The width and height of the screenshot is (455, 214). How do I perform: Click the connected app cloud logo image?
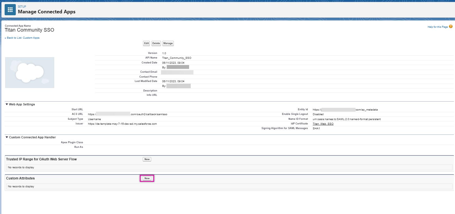pyautogui.click(x=30, y=72)
